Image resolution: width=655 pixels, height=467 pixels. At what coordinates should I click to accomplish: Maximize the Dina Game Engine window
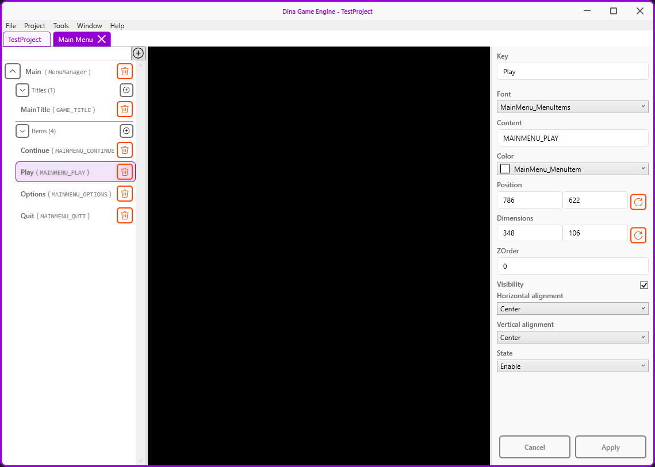tap(613, 11)
